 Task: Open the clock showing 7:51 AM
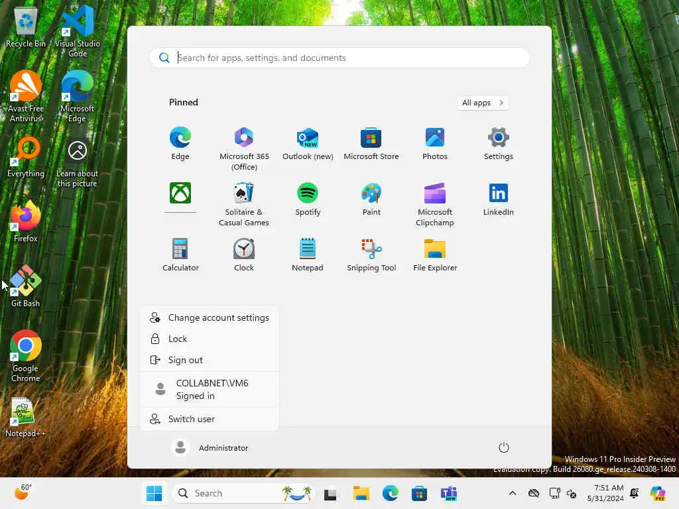tap(605, 493)
